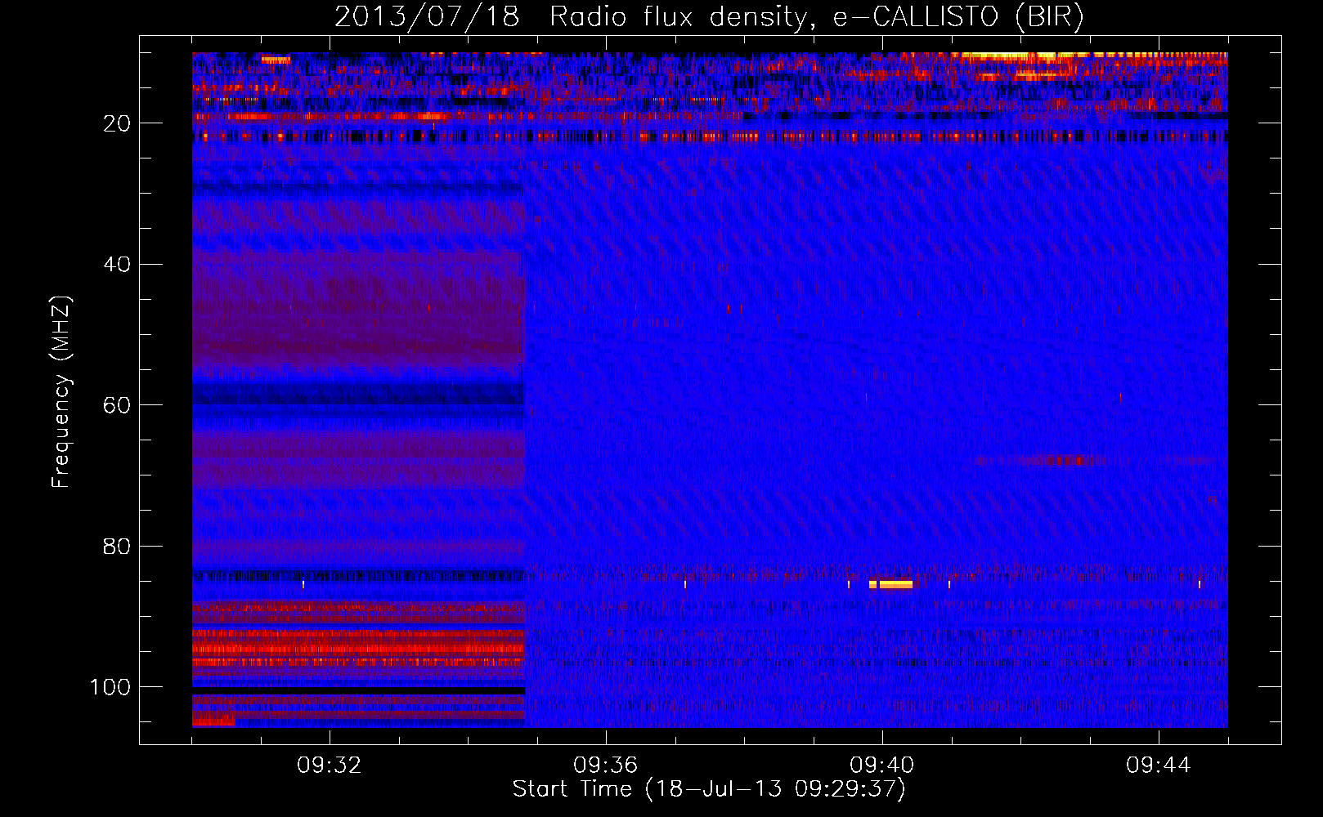
Task: Select the 09:40 time tick label
Action: (882, 766)
